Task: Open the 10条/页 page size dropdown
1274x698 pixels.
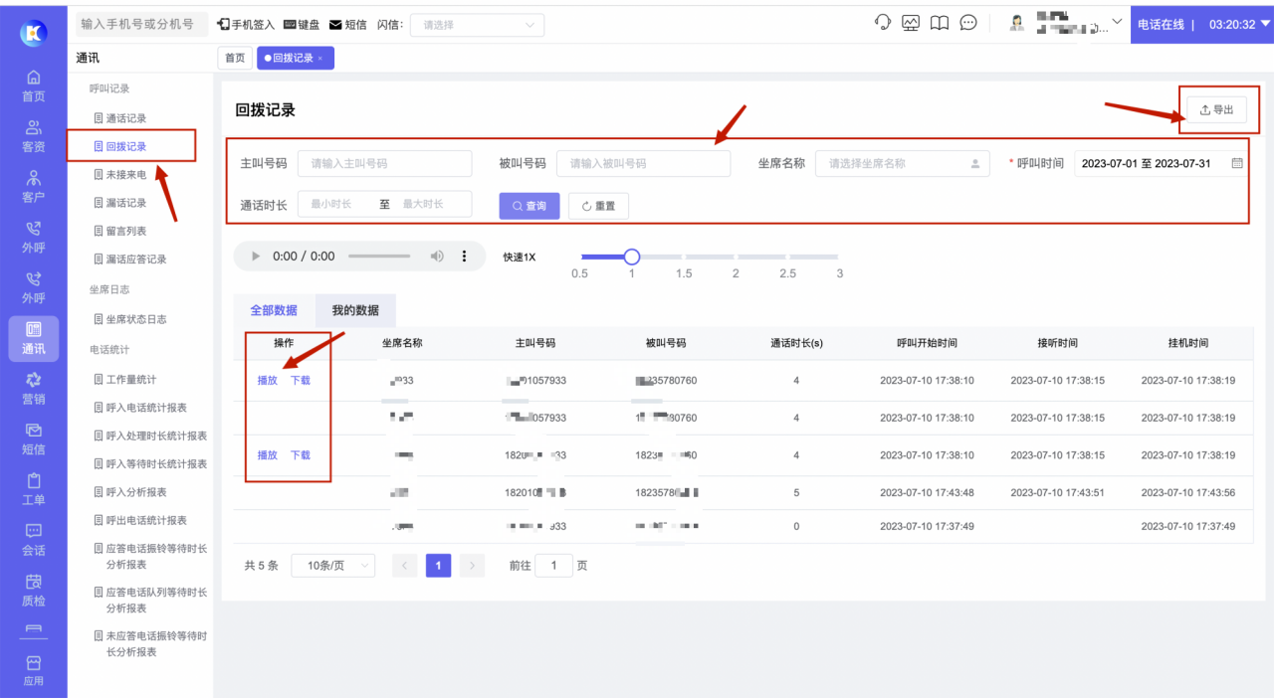Action: [x=332, y=565]
